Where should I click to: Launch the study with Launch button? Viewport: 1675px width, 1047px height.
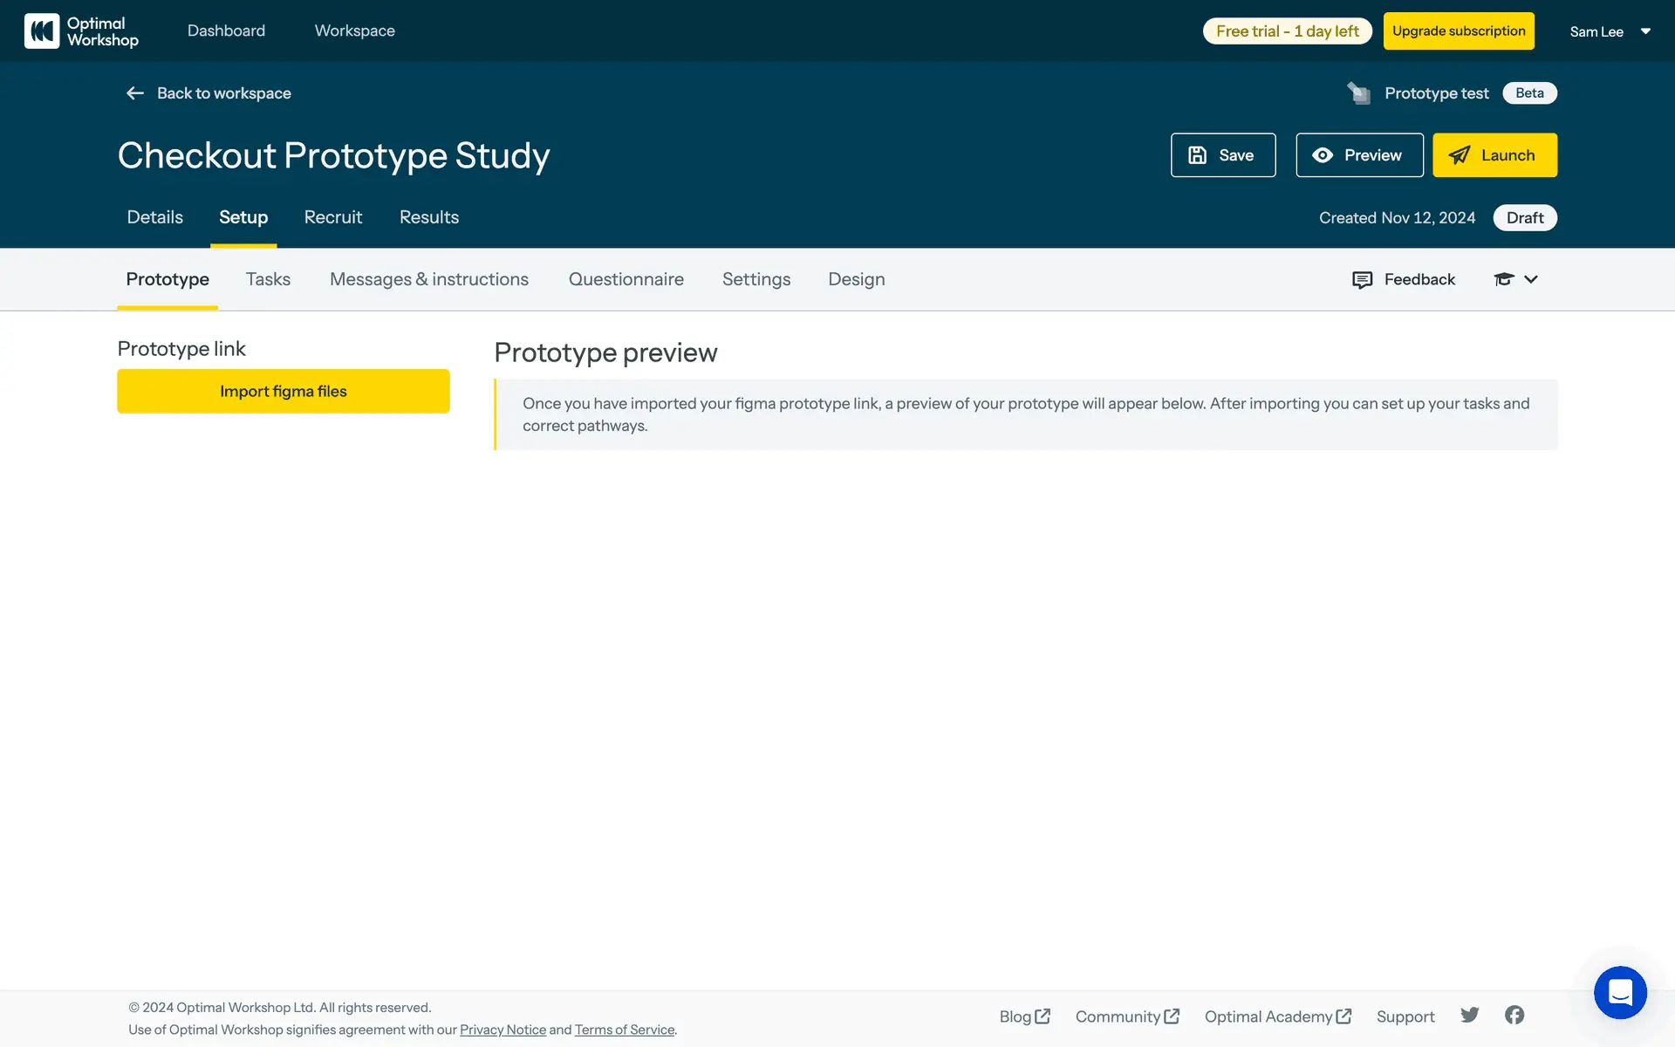pos(1494,155)
